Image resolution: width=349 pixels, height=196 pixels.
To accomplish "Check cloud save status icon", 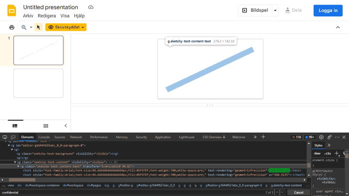I will (91, 7).
